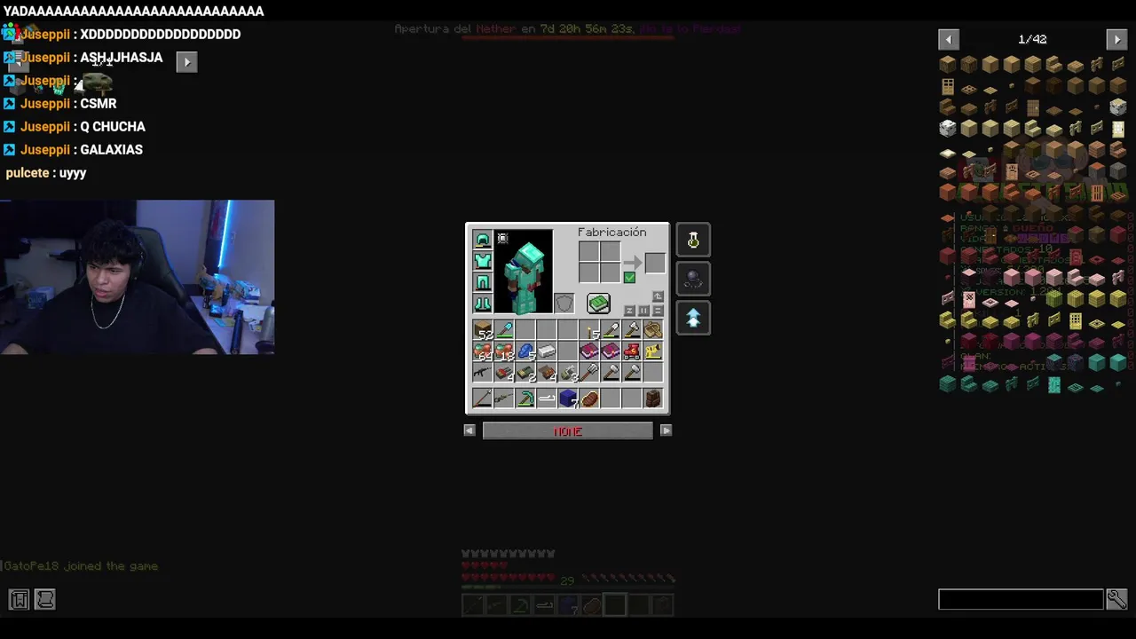Click the blue up-arrow side button
The image size is (1136, 639).
pos(693,318)
